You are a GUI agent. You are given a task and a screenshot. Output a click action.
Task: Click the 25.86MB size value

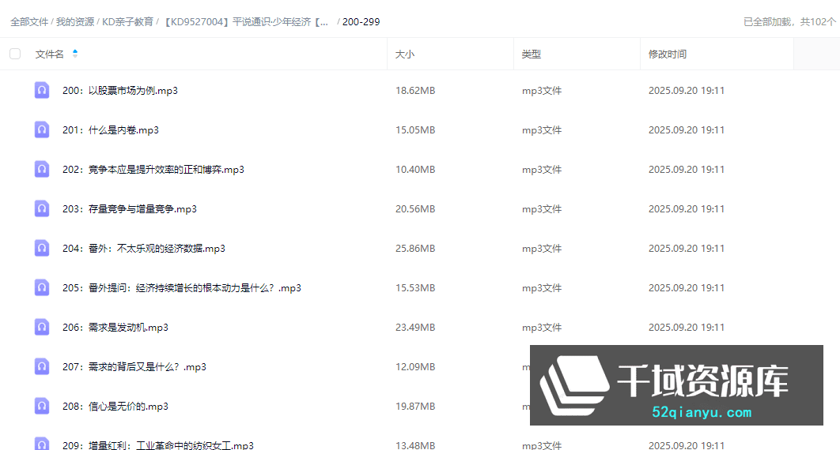pos(415,249)
